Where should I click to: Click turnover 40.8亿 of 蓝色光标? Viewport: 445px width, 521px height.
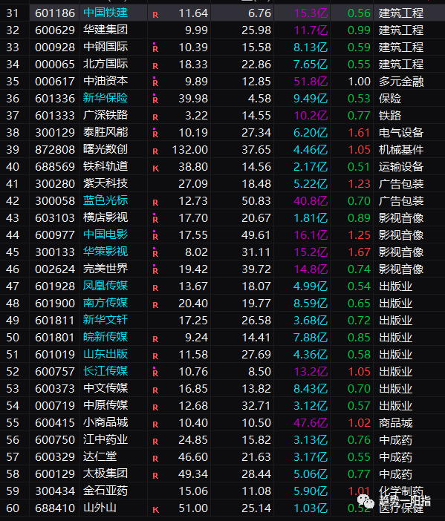pos(311,200)
